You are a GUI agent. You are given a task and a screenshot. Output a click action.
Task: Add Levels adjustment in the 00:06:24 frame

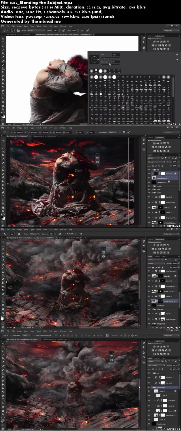(158, 143)
